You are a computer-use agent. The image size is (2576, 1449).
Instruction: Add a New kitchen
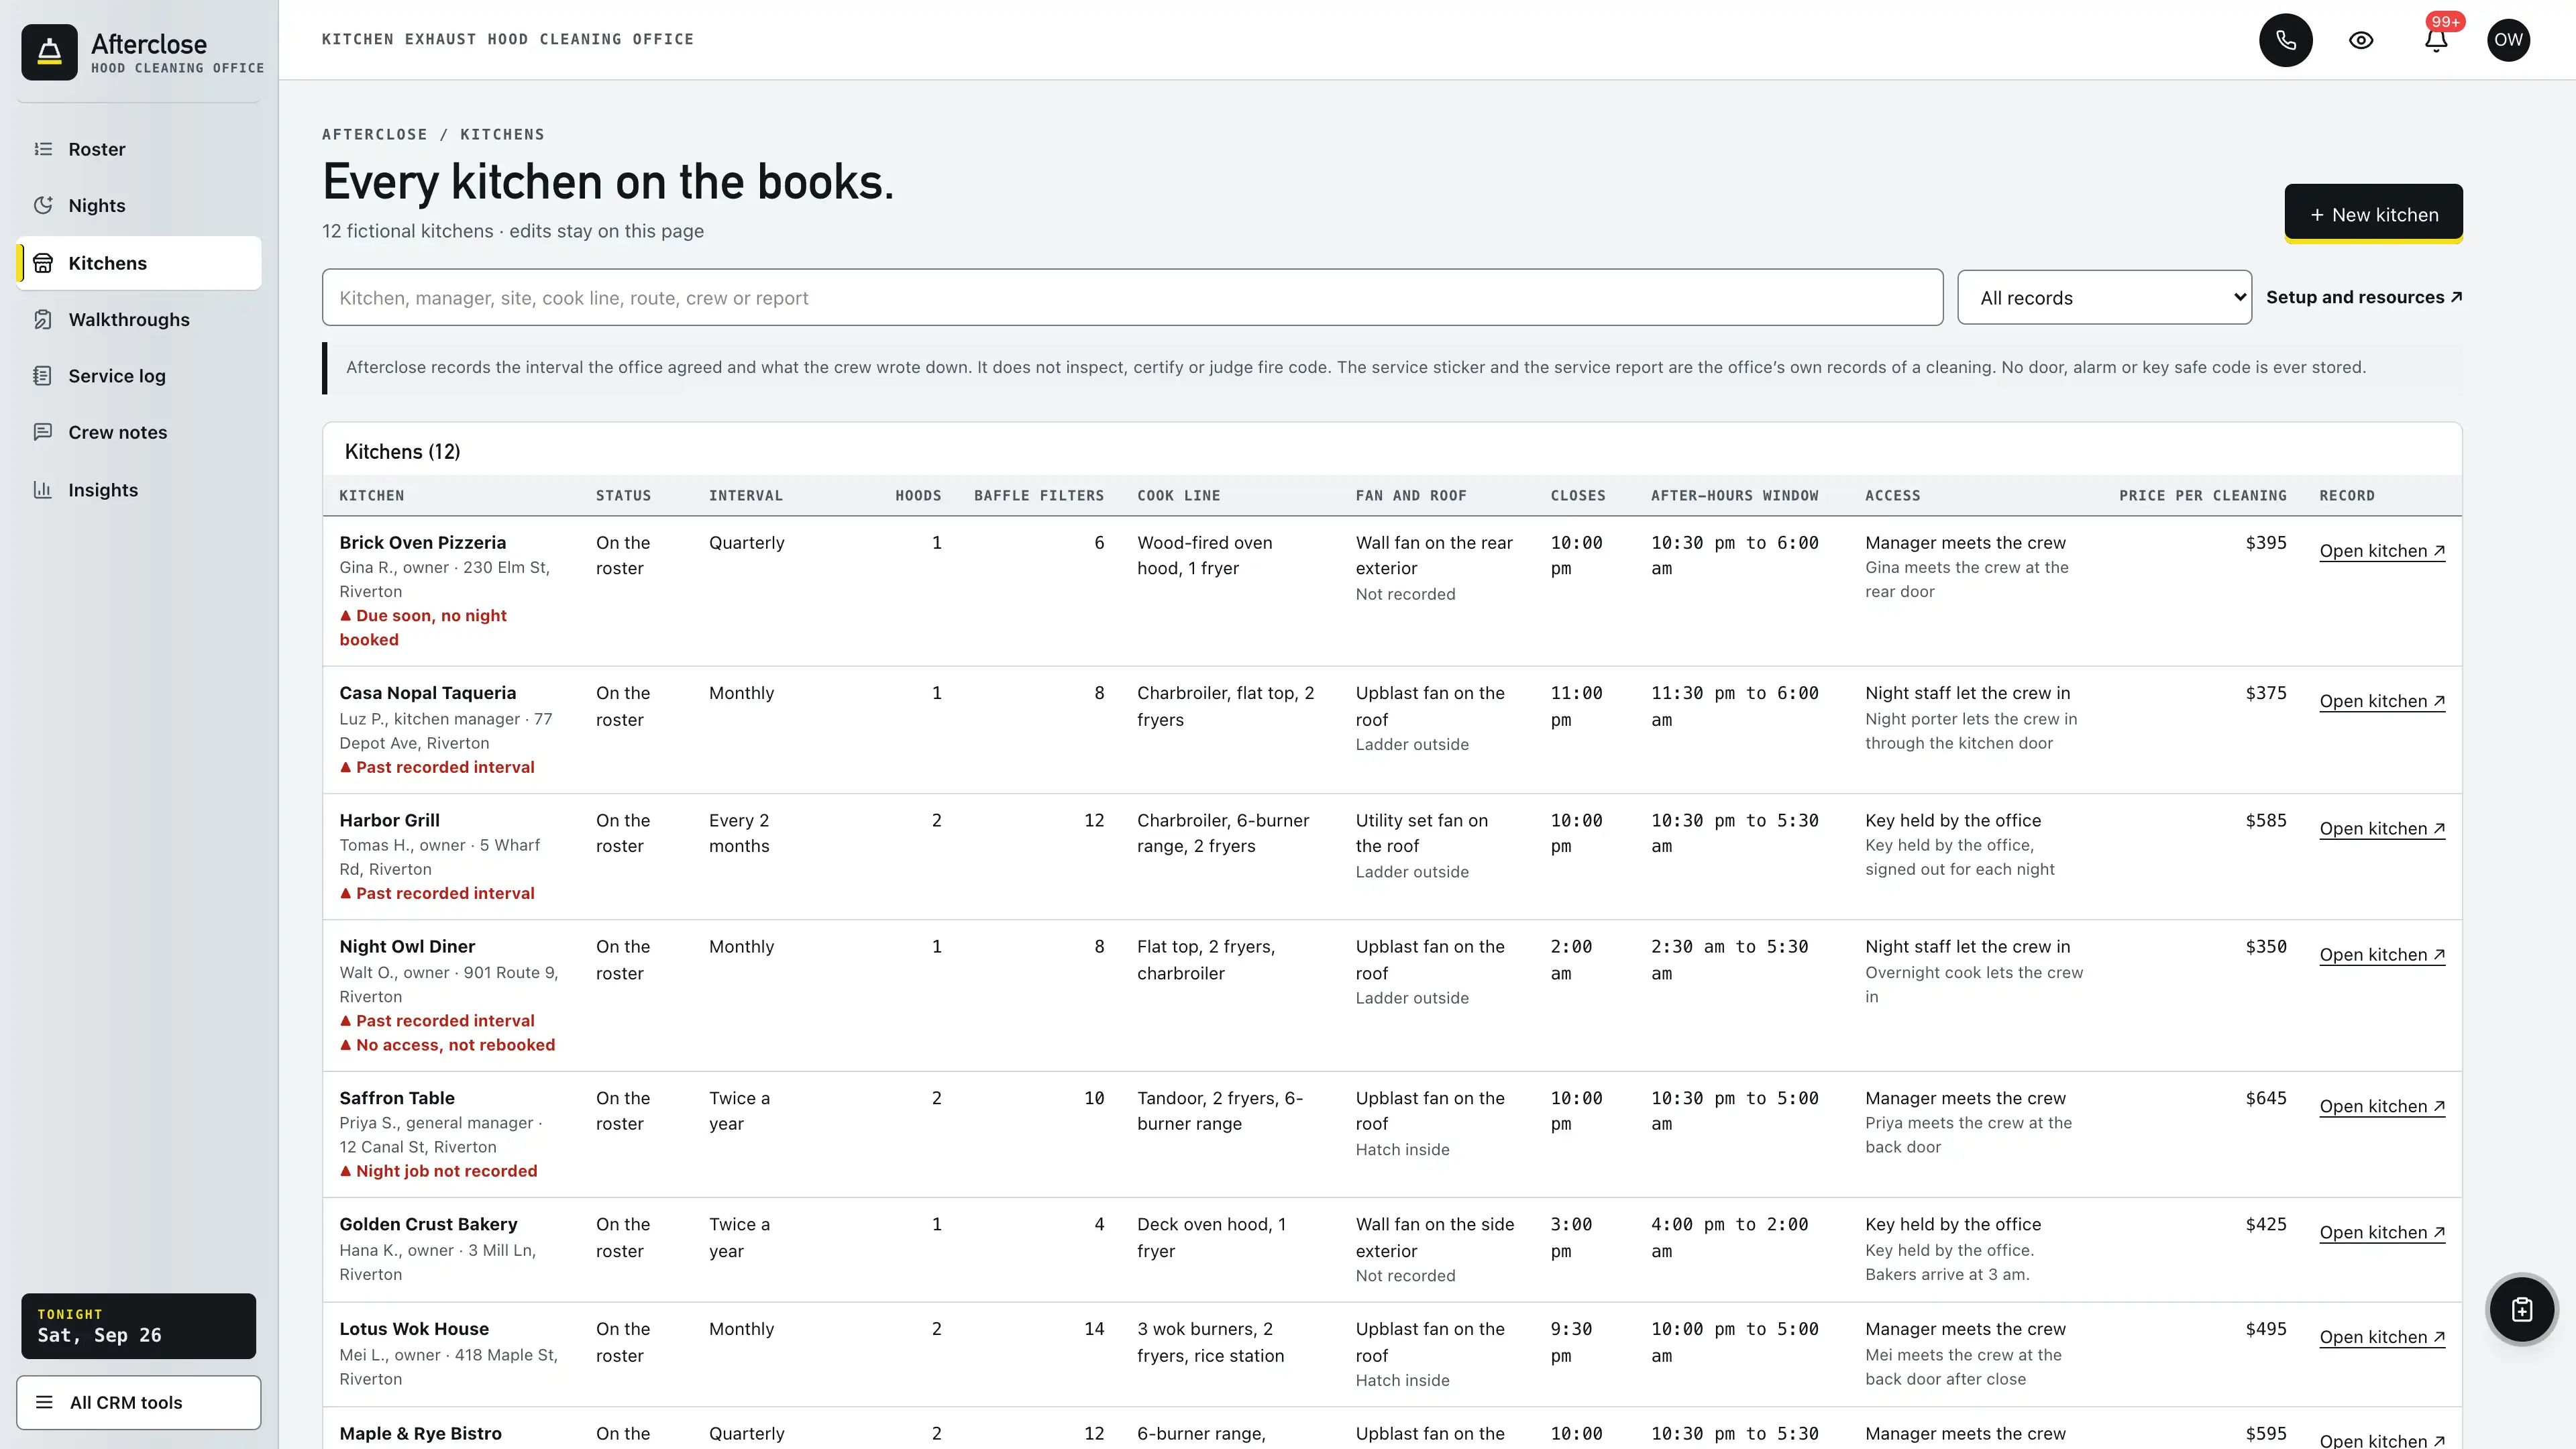coord(2373,214)
